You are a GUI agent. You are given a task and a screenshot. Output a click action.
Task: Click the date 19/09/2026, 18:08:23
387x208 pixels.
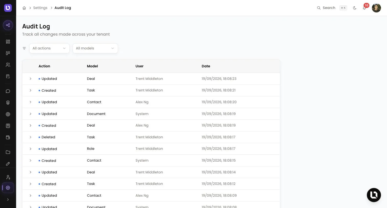click(x=219, y=79)
